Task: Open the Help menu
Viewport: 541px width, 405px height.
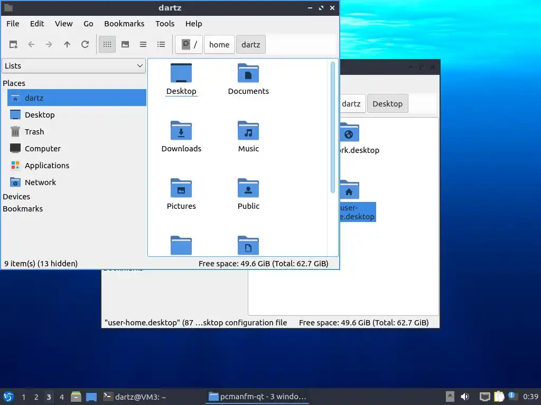Action: 193,24
